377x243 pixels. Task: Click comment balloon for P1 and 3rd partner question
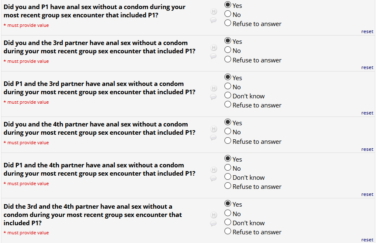tap(214, 97)
